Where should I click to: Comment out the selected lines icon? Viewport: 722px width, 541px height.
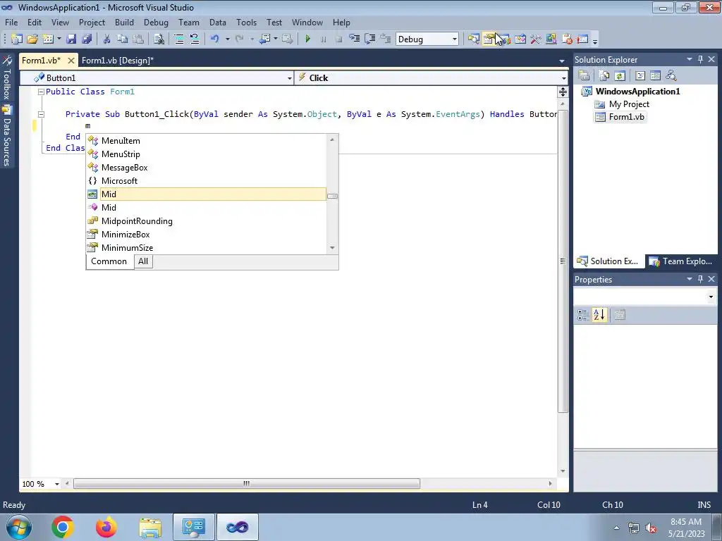point(179,39)
